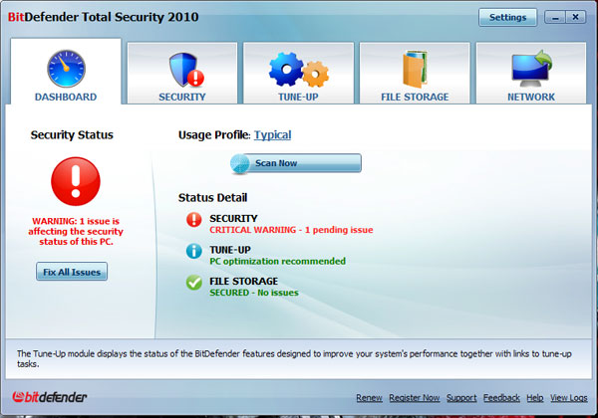The image size is (598, 418).
Task: Open the FILE STORAGE tab label
Action: [415, 98]
